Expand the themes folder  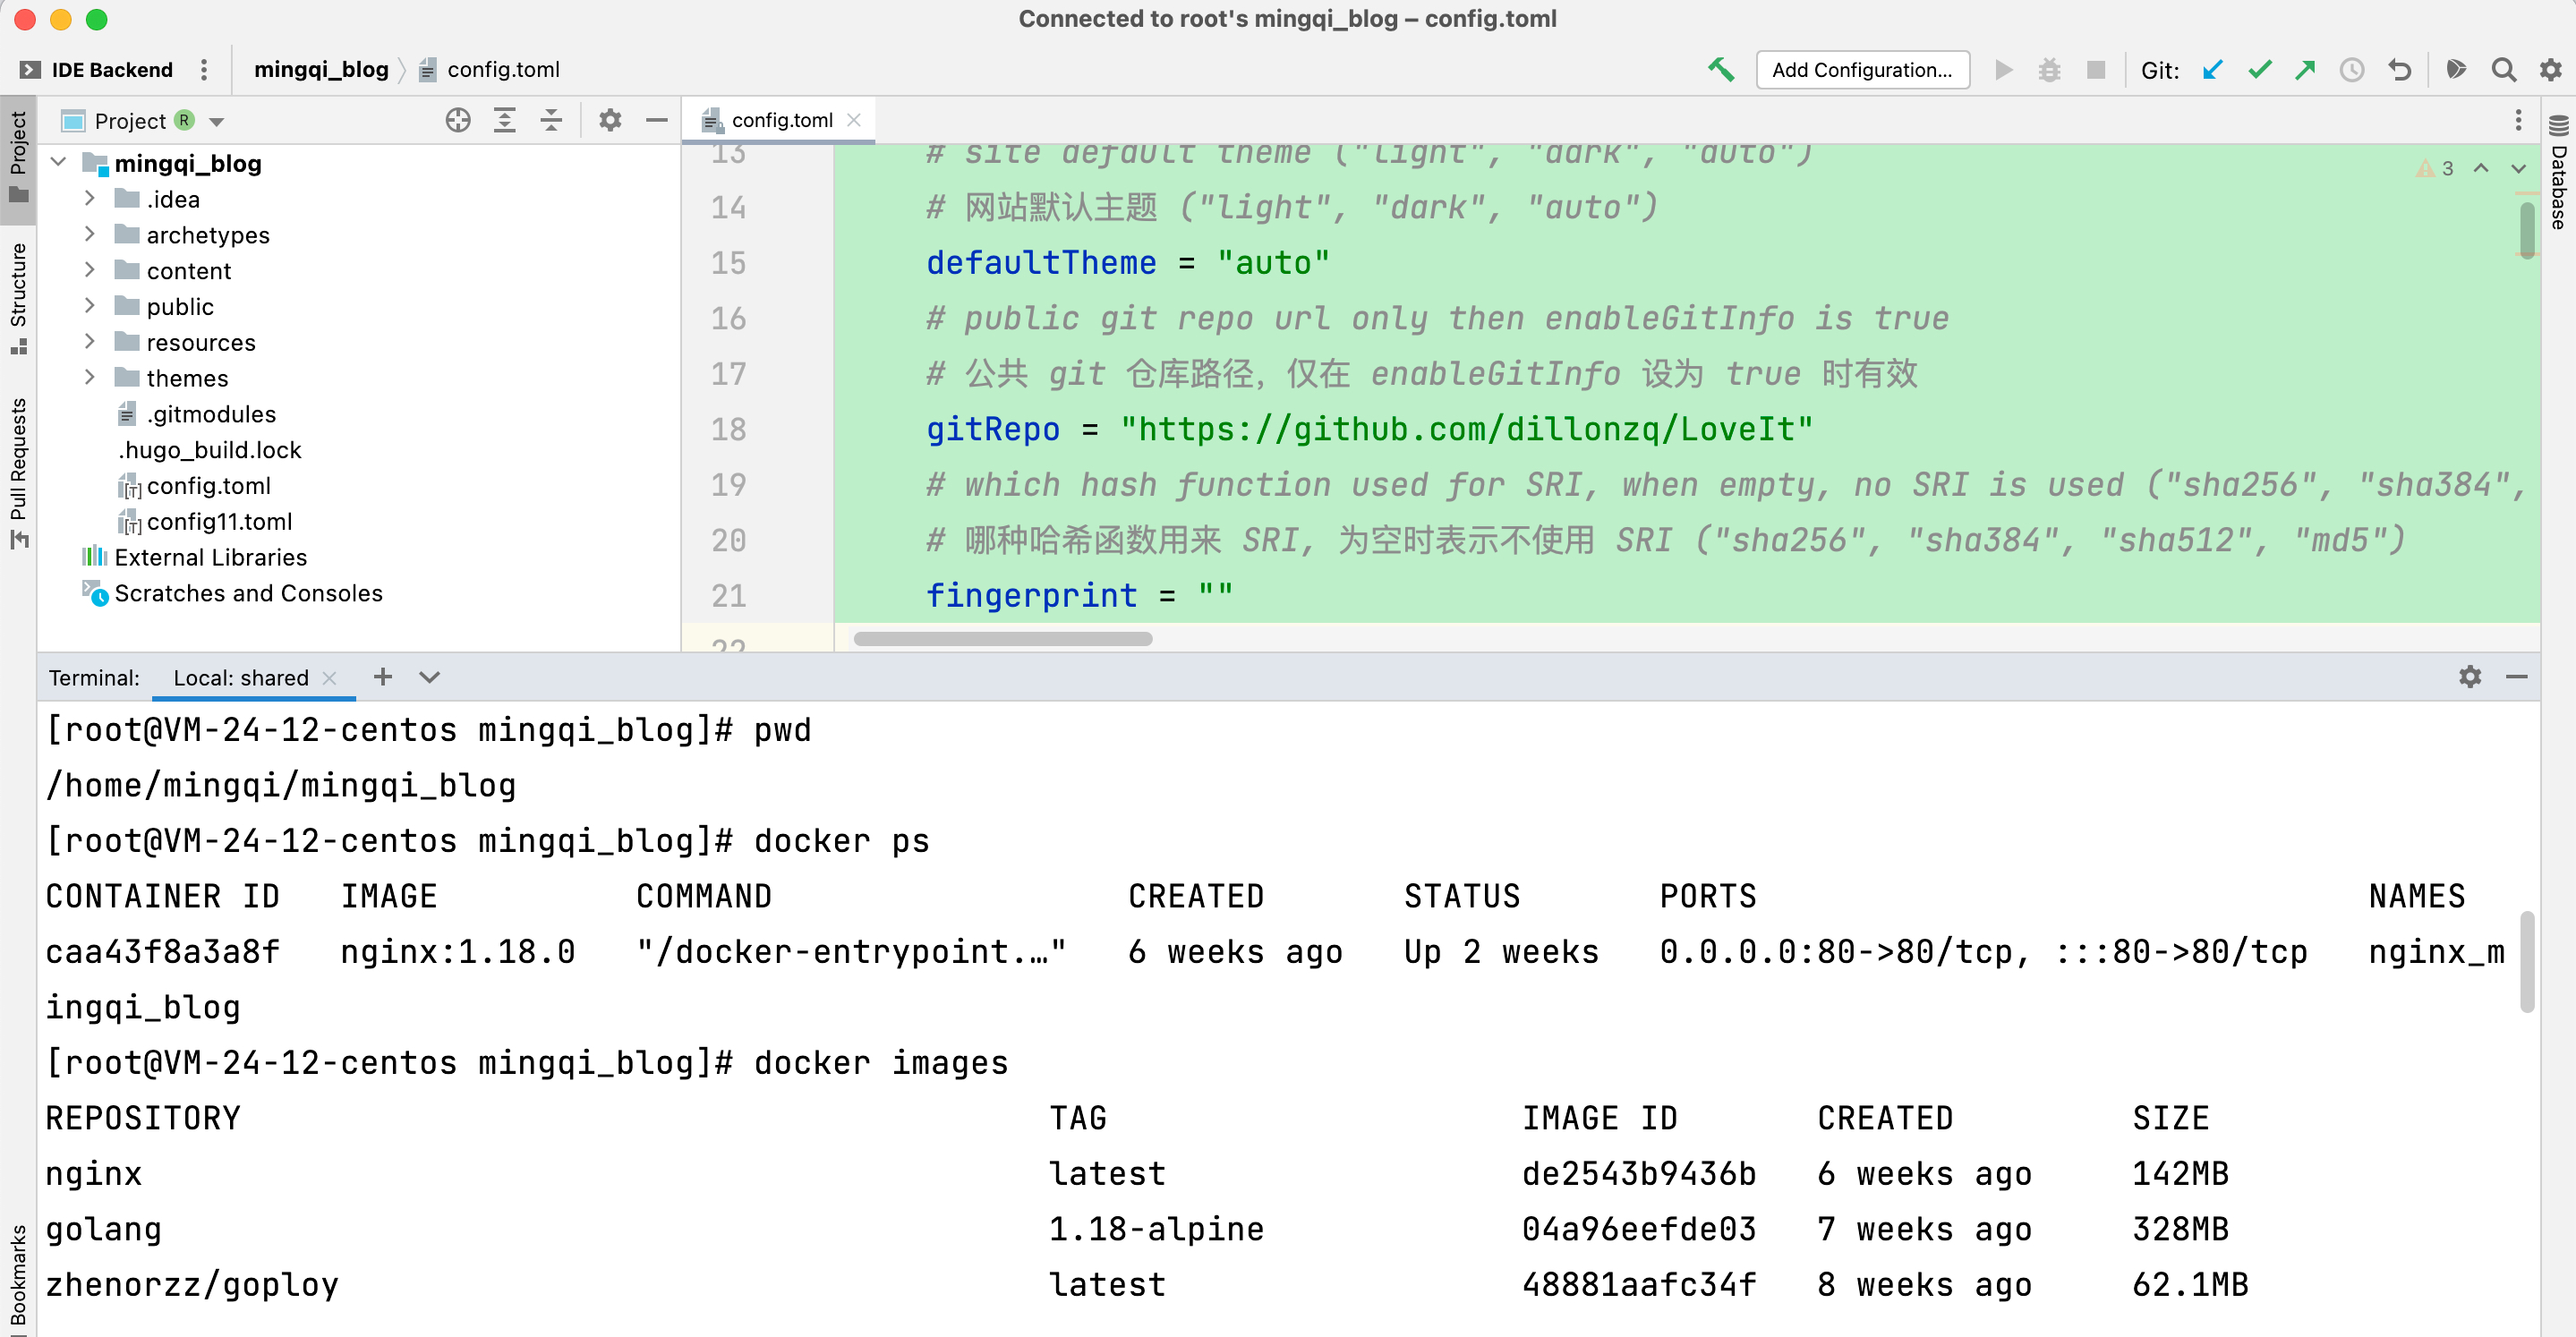click(90, 378)
